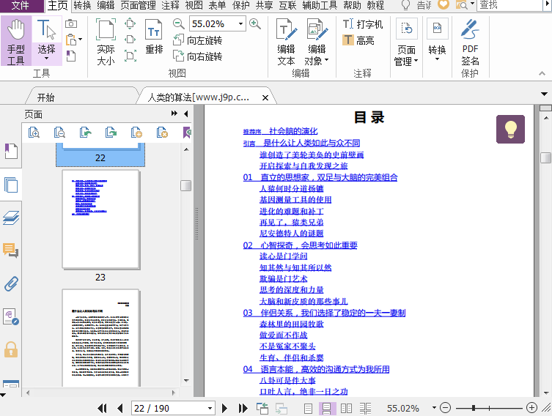The width and height of the screenshot is (552, 416).
Task: Click the status bar zoom slider handle
Action: click(x=474, y=408)
